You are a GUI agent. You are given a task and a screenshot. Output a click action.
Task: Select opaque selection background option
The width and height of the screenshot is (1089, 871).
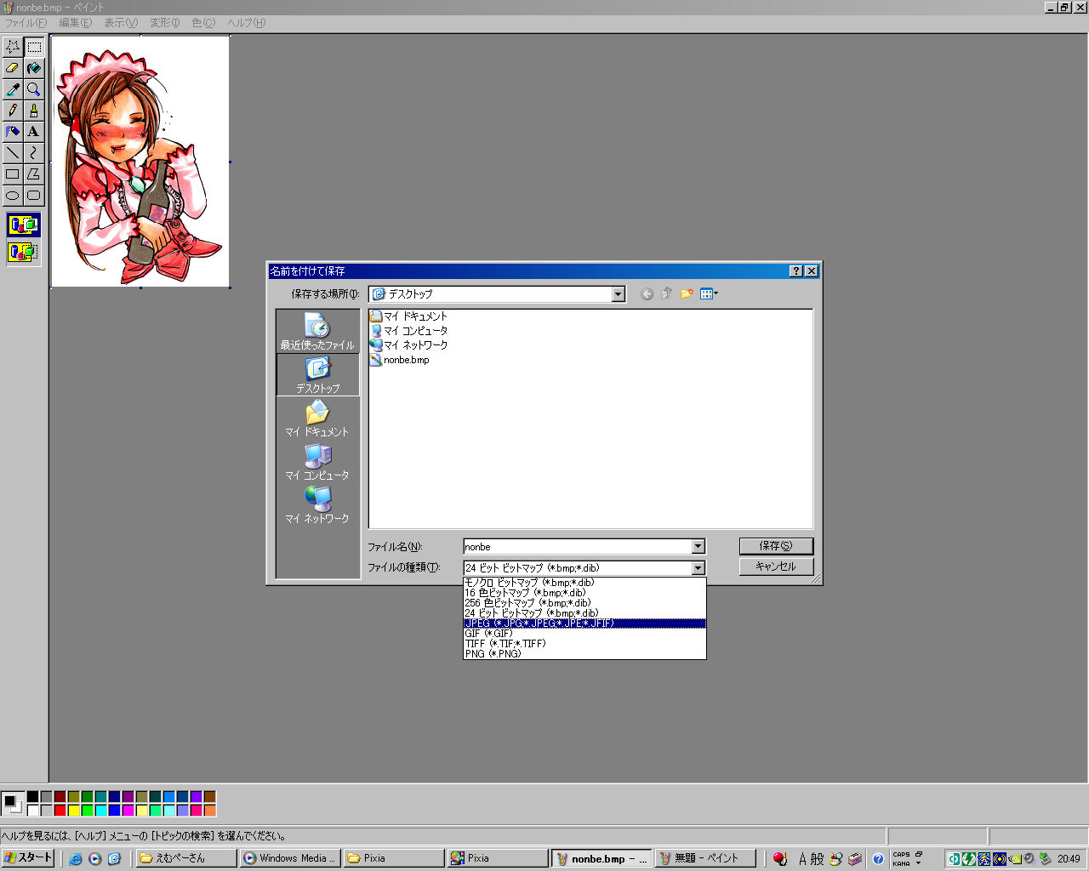click(24, 225)
